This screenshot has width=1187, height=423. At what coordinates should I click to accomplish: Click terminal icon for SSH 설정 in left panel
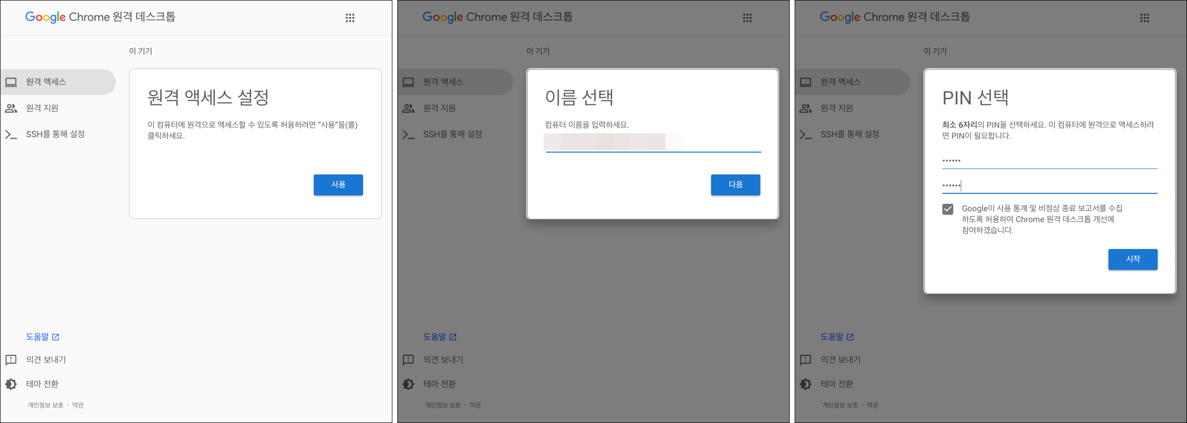pos(11,134)
